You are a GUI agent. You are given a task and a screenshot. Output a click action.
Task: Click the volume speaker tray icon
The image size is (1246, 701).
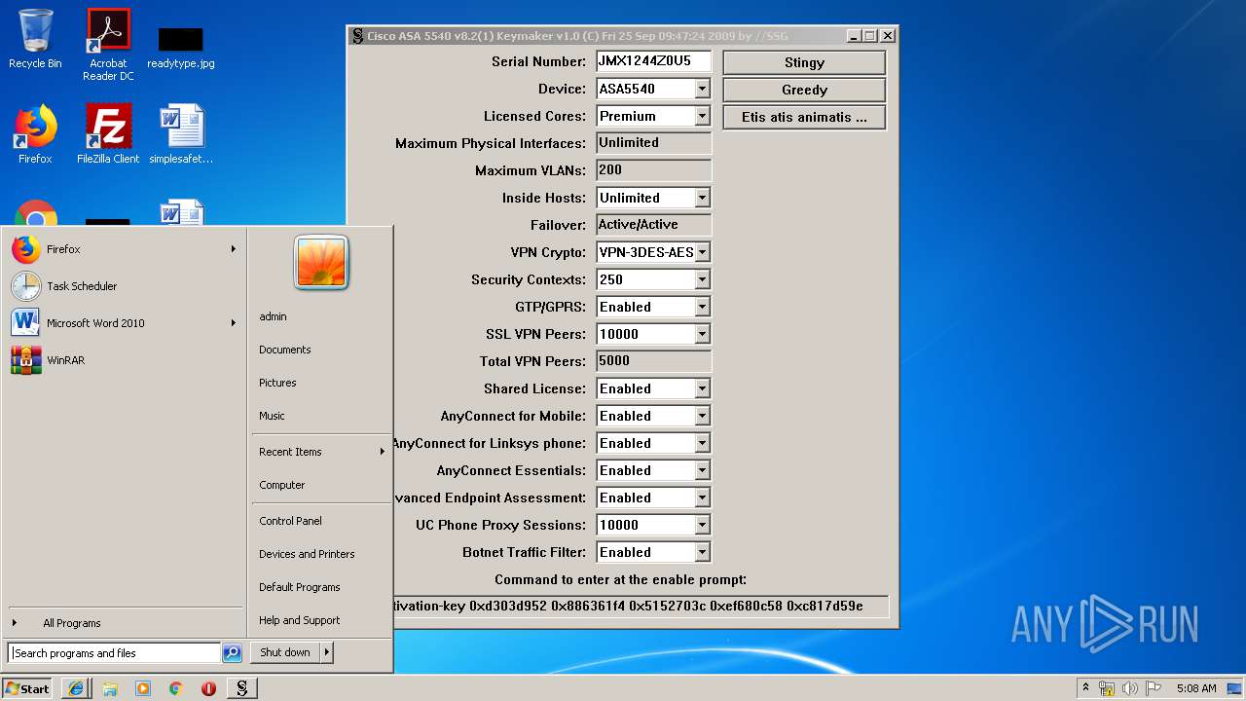click(1130, 688)
